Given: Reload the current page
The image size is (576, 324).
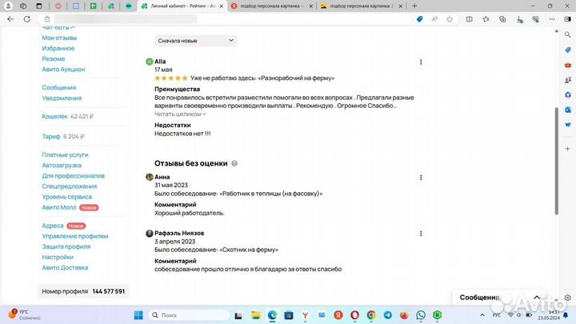Looking at the screenshot, I should (x=27, y=19).
